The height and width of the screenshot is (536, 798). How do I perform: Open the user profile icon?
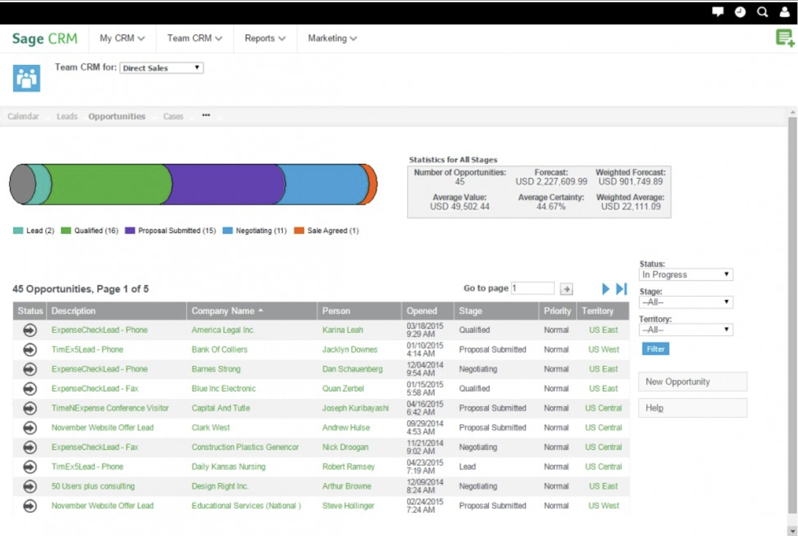point(785,12)
